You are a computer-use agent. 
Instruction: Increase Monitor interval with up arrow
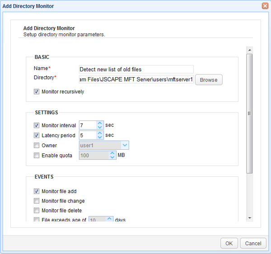click(100, 123)
